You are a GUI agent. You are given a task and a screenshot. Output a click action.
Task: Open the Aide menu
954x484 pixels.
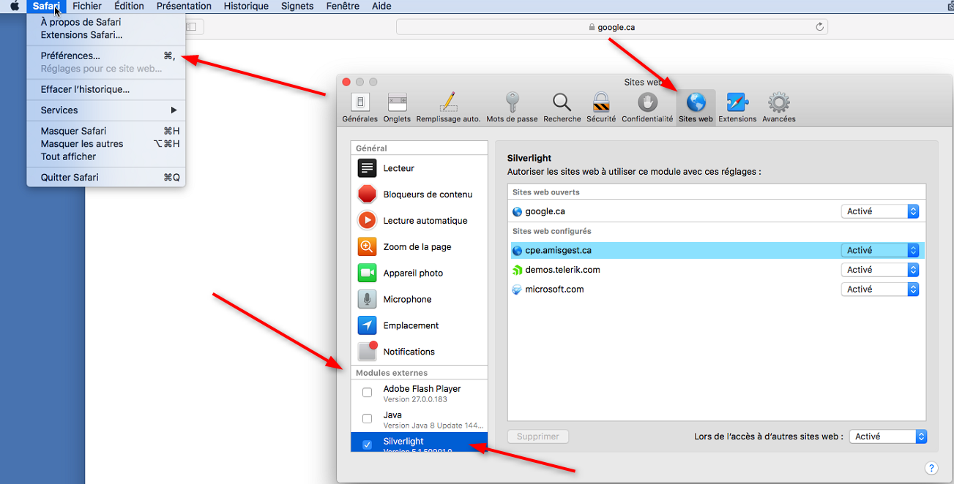(381, 6)
